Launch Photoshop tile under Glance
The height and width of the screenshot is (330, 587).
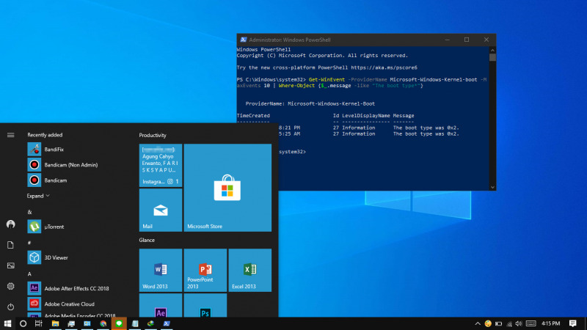(x=205, y=306)
